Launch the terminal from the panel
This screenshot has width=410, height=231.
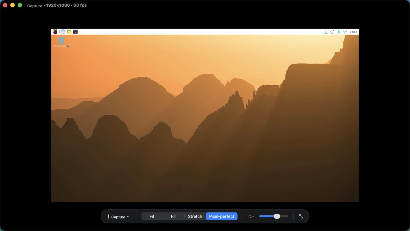[x=75, y=32]
